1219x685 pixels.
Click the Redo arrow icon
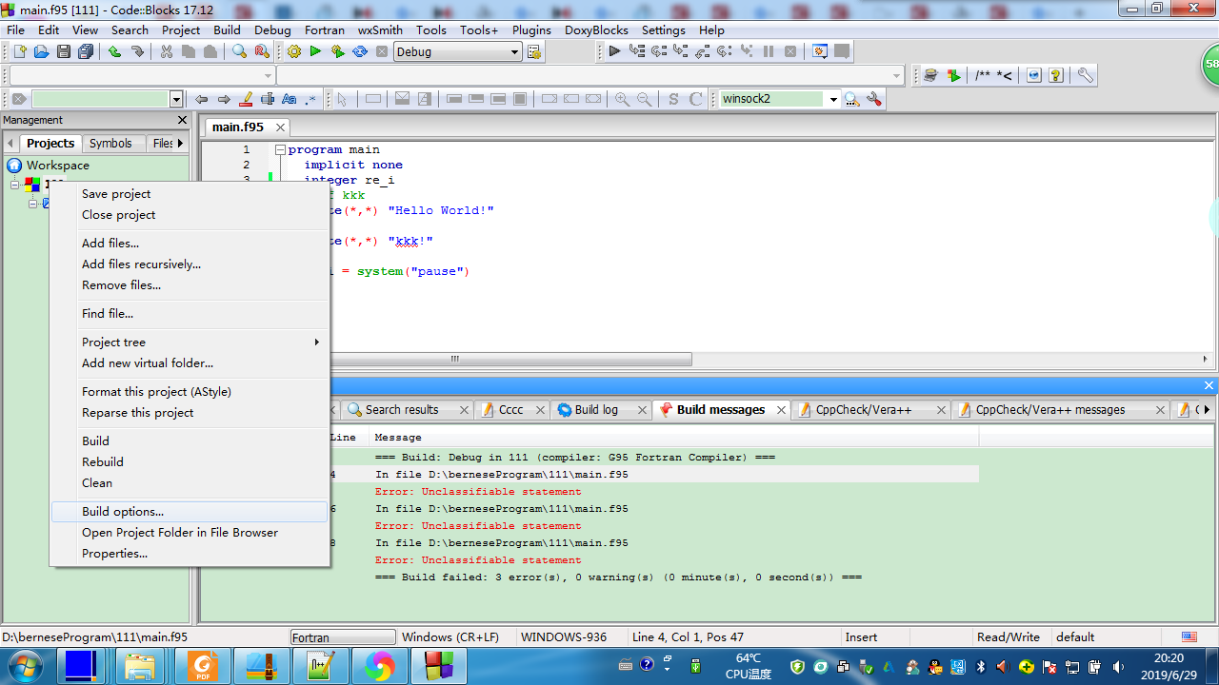click(137, 51)
